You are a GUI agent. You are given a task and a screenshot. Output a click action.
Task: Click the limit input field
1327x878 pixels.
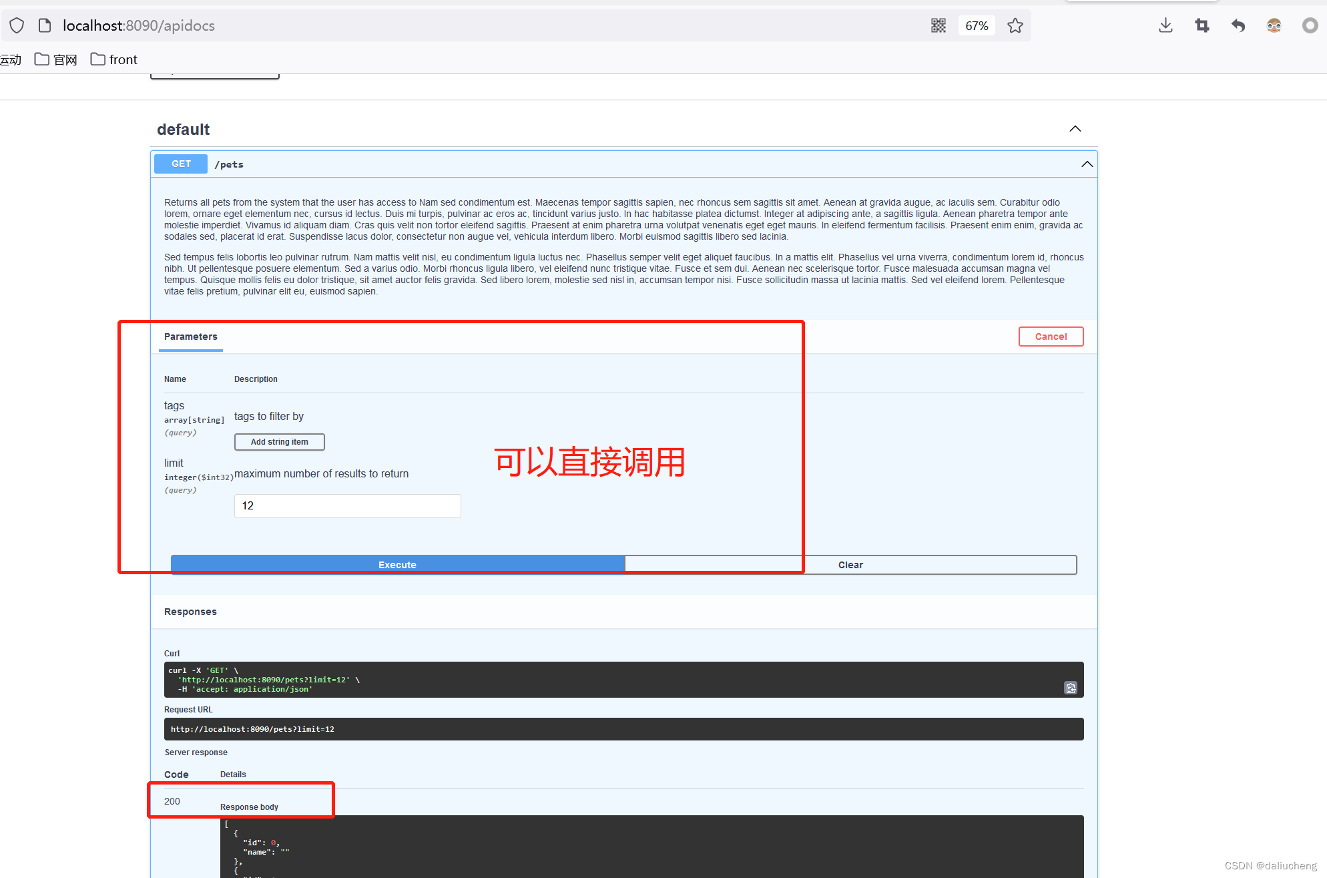(x=347, y=505)
